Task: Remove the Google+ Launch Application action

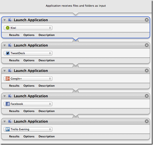Action: [x=147, y=71]
